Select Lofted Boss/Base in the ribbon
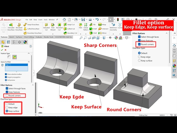Viewport: 177px width, 133px height. [31, 29]
